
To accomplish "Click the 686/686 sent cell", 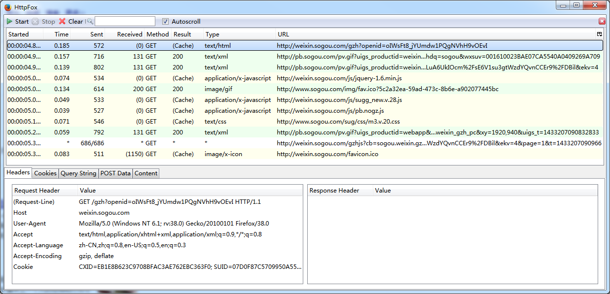I will click(92, 143).
